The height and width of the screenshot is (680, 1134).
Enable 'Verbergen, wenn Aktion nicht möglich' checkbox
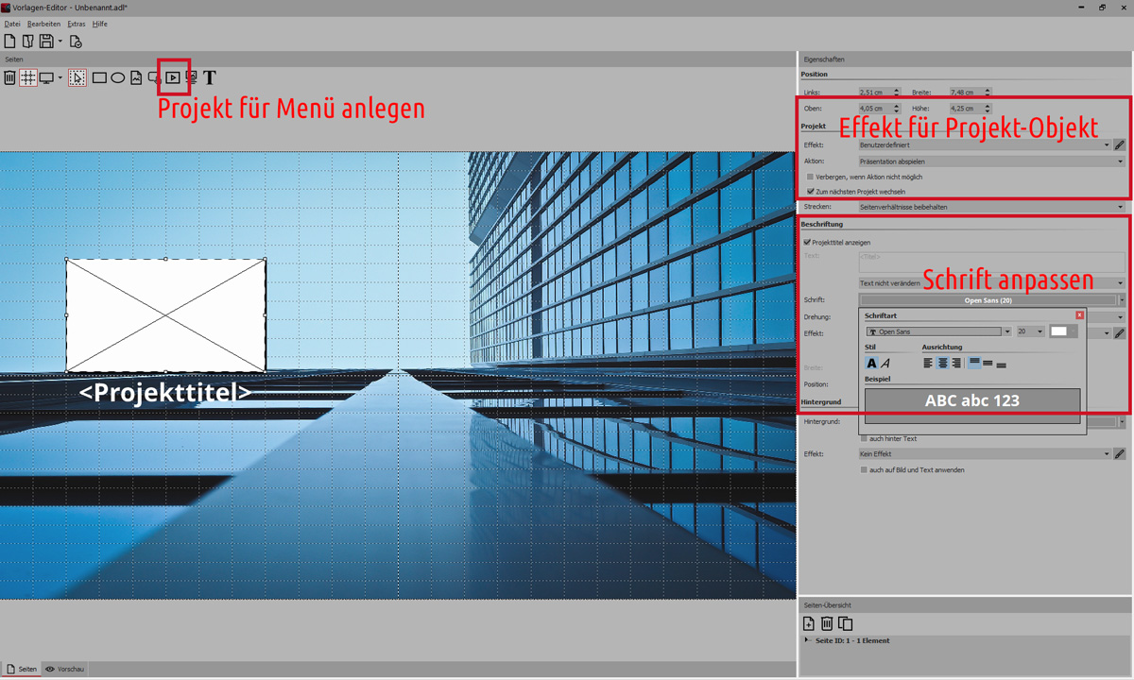tap(811, 177)
